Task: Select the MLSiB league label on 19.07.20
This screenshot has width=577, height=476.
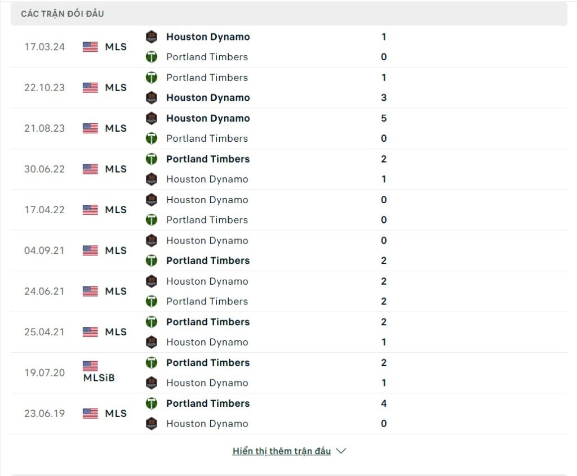Action: click(x=99, y=378)
